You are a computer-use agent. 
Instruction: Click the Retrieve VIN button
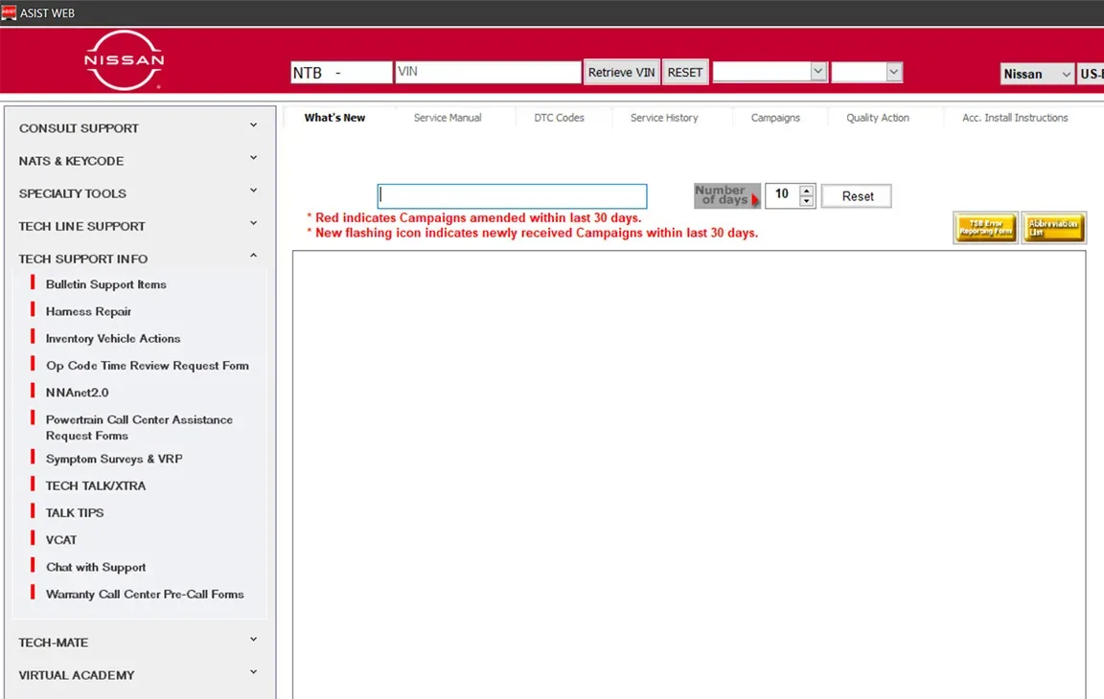621,73
